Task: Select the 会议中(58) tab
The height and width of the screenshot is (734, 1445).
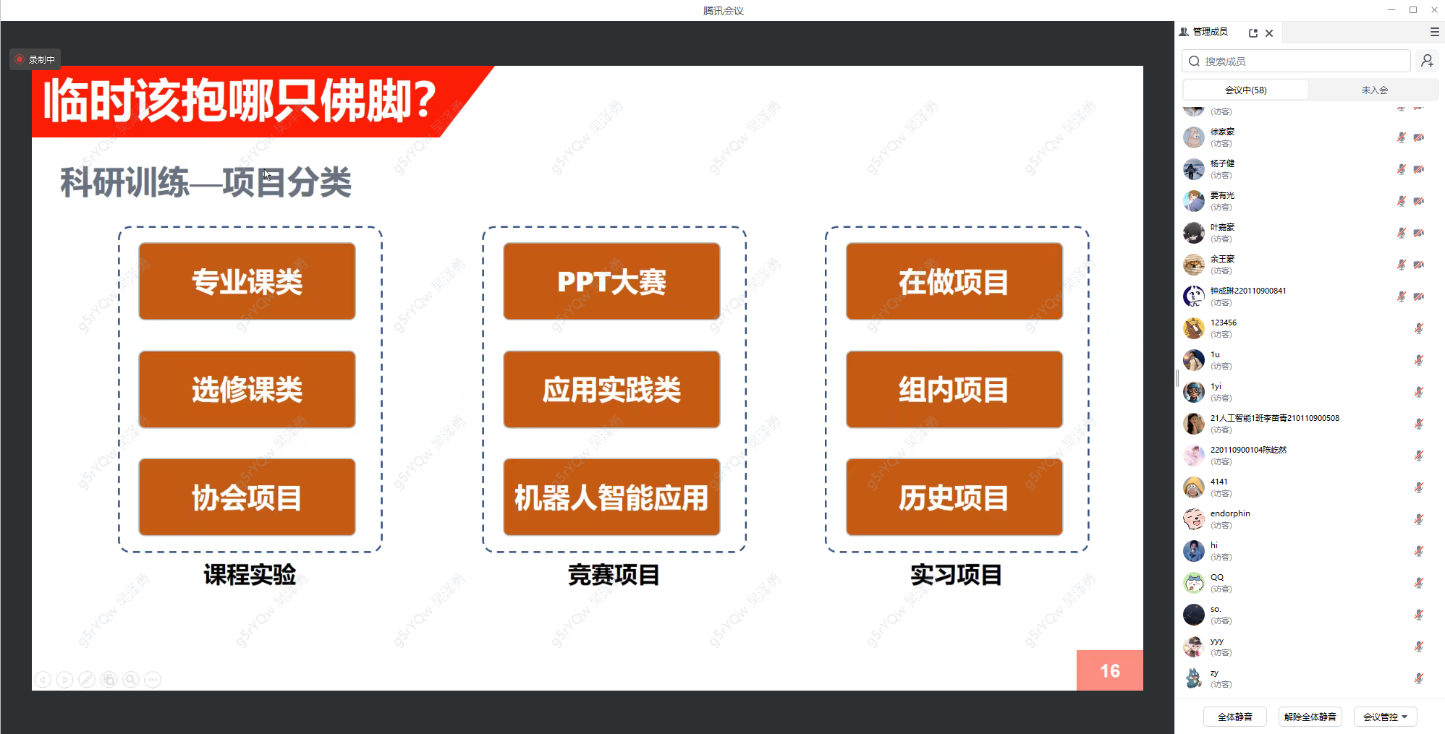Action: tap(1245, 90)
